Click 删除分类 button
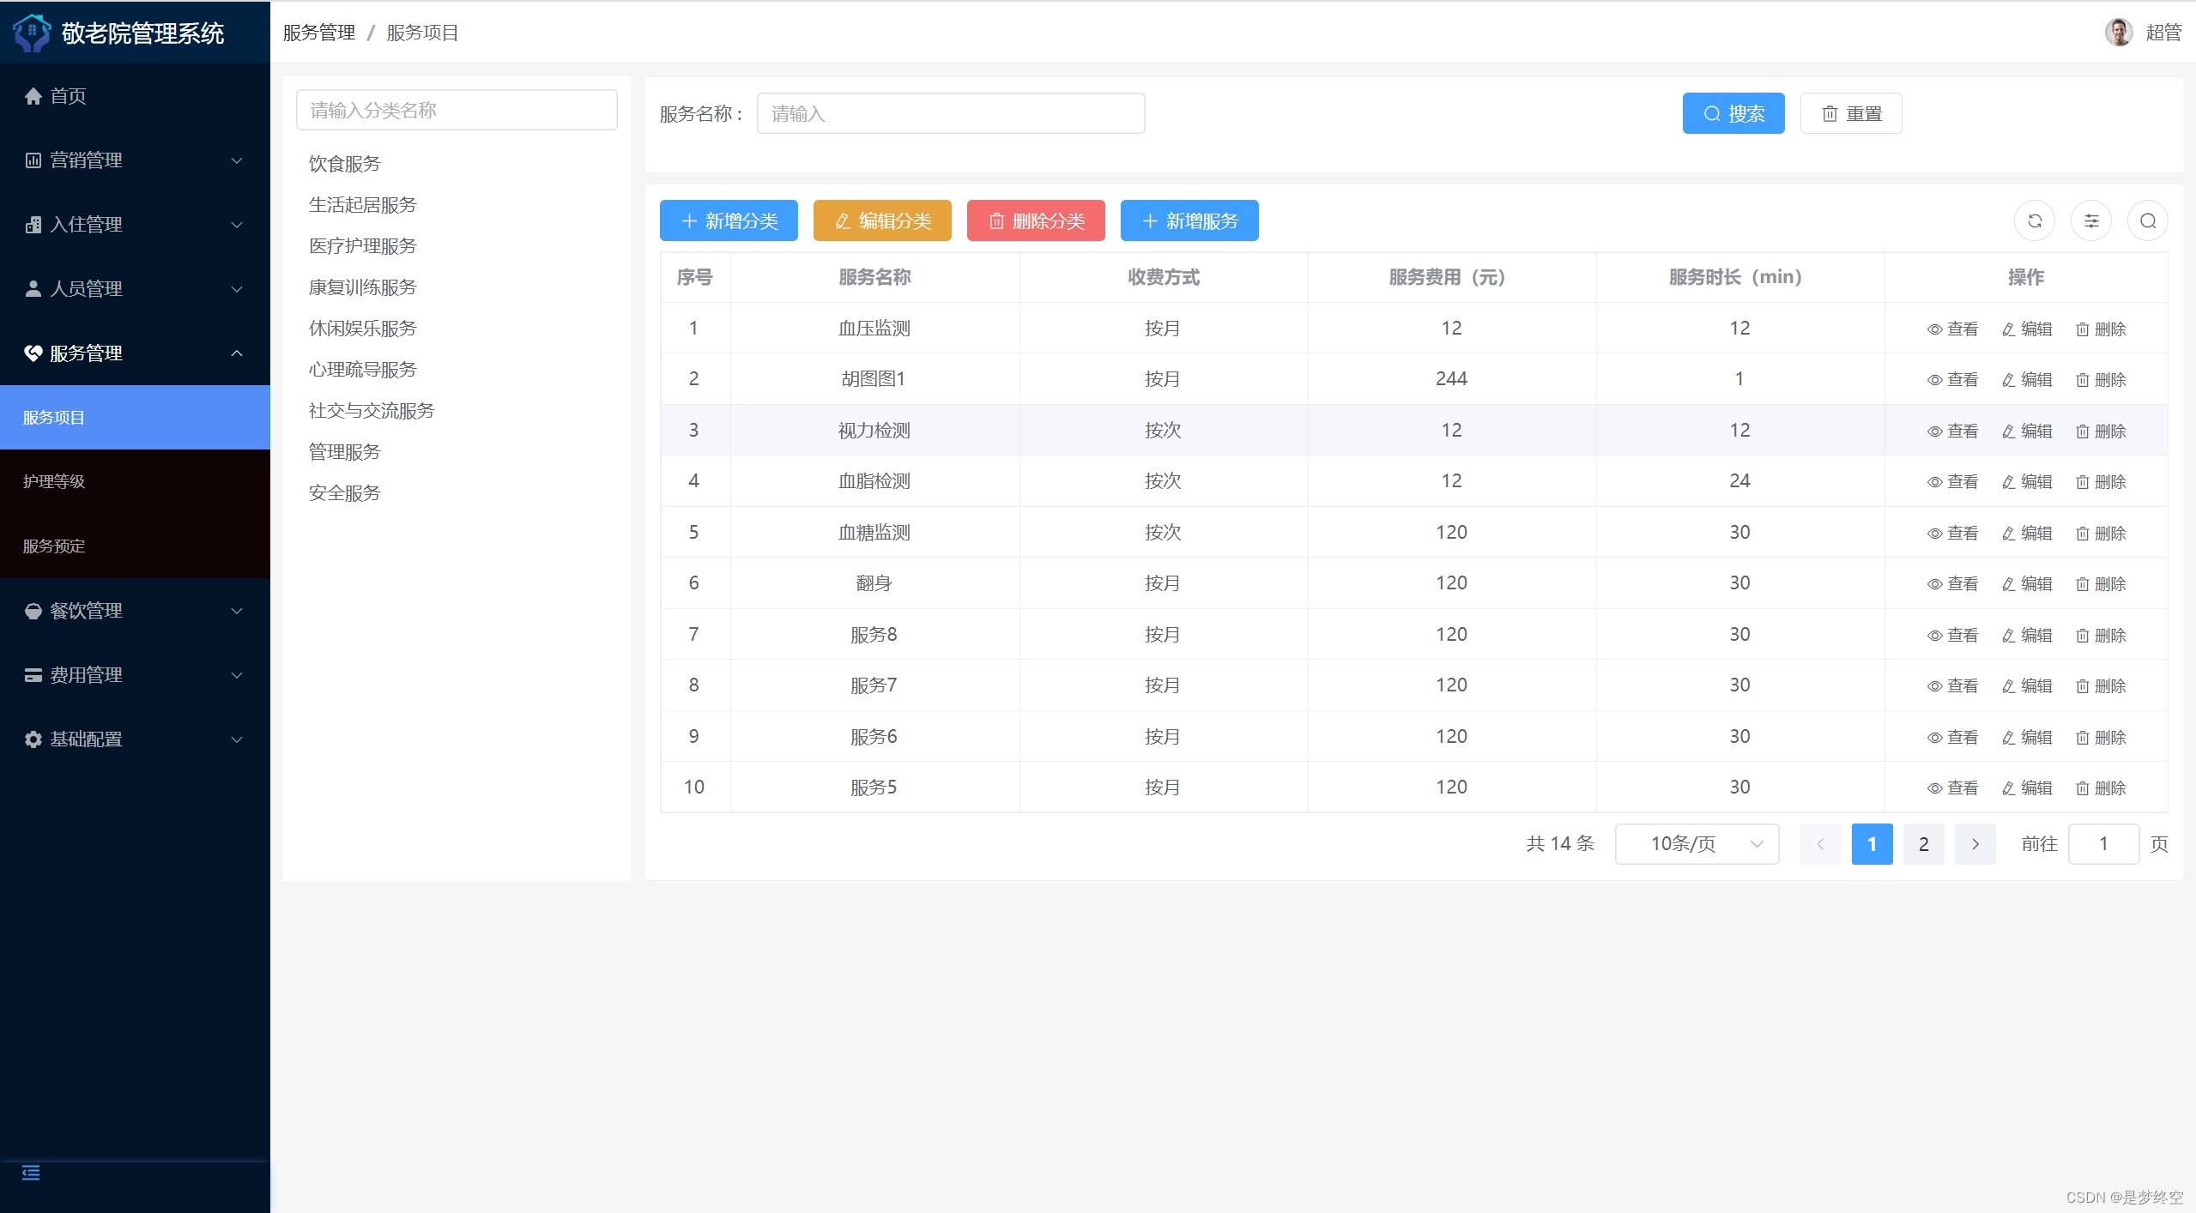Viewport: 2196px width, 1213px height. point(1035,221)
